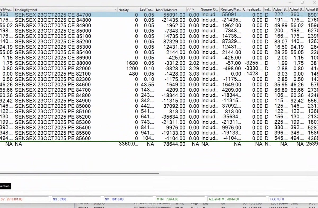Select the SENSEX 23OCT2025 CE 85300 symbol
318x208 pixels.
pyautogui.click(x=53, y=47)
